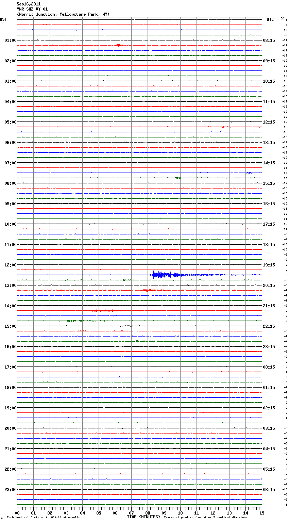Click the 23:15 UTC time label
This screenshot has width=289, height=522.
tap(269, 346)
